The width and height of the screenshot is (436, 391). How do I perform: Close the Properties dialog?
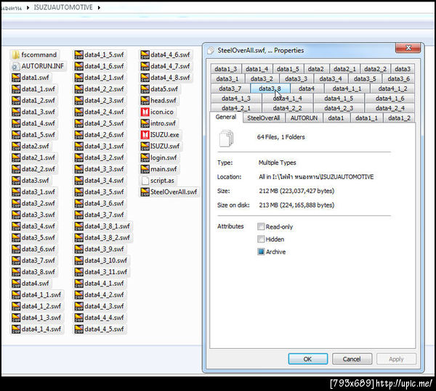pos(408,48)
